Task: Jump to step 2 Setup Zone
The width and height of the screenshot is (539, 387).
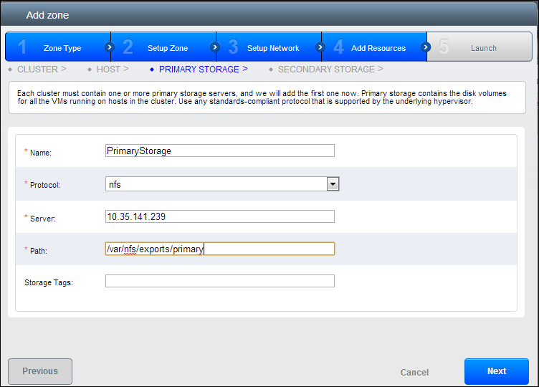Action: [163, 47]
